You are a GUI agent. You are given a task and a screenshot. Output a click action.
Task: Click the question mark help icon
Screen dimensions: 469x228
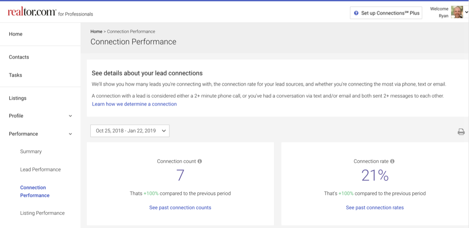(356, 13)
